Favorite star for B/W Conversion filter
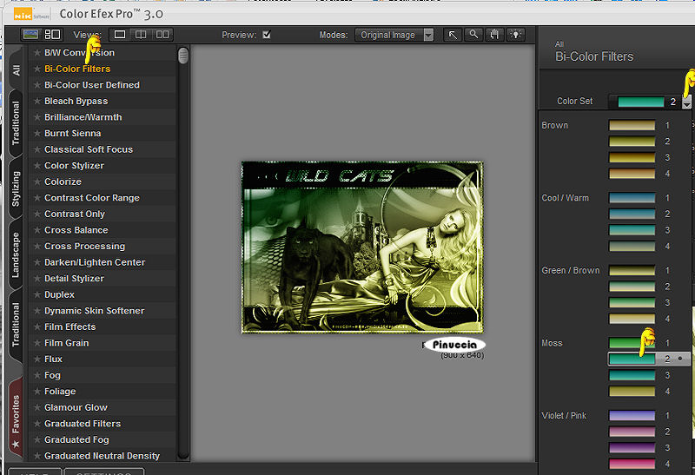 pos(37,53)
